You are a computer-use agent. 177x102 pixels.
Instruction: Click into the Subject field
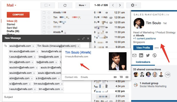tap(47, 97)
